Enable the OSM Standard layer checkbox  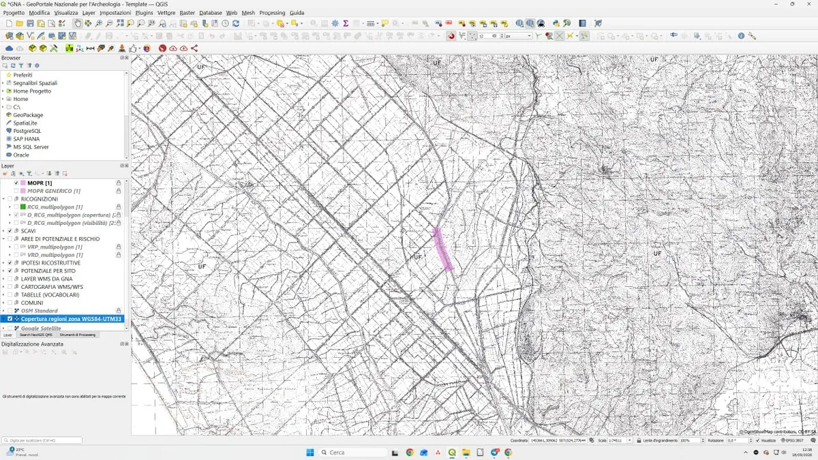pos(10,311)
